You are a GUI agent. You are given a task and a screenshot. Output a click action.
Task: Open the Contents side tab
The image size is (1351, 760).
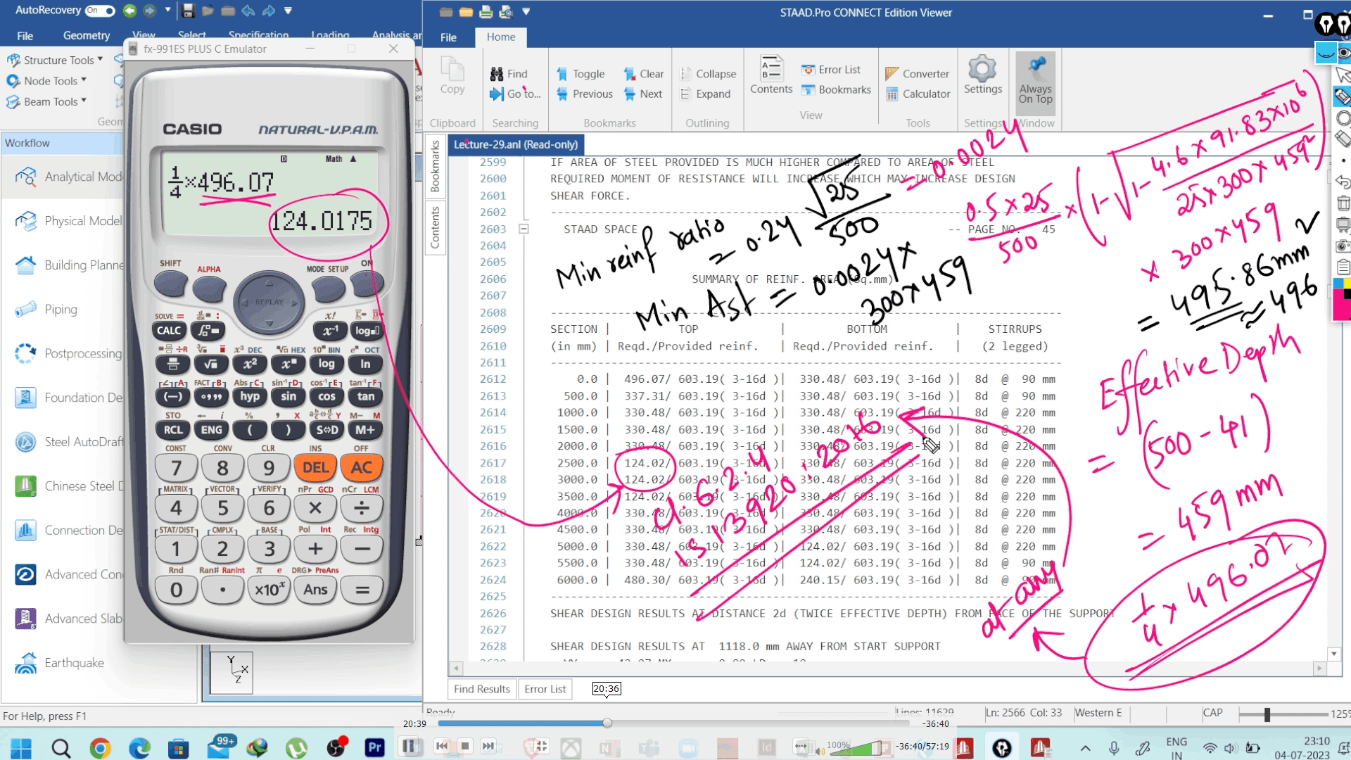435,227
